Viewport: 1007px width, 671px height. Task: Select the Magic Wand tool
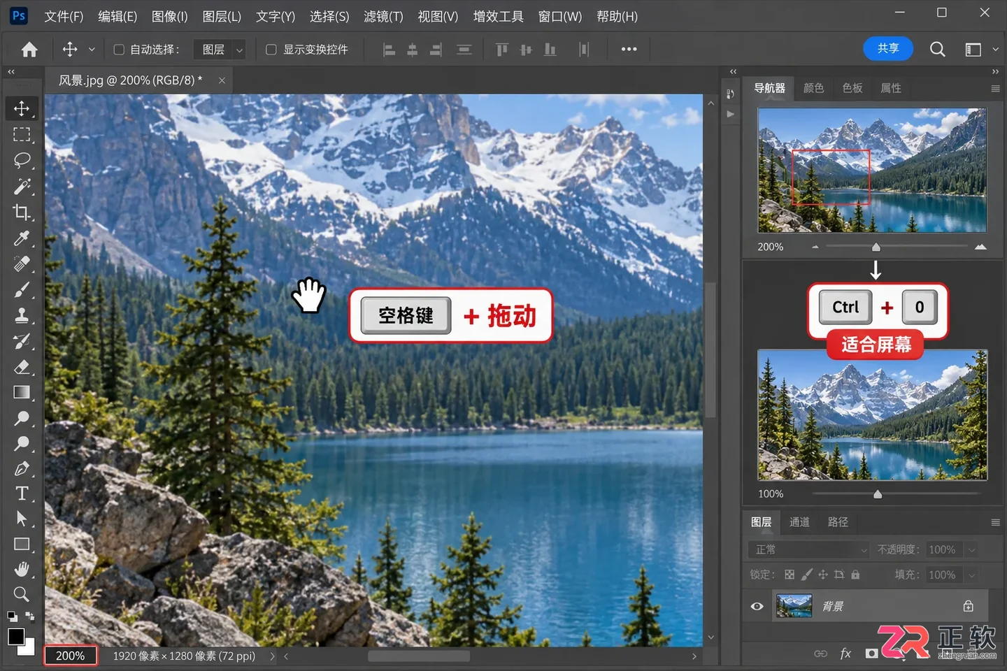(x=22, y=186)
